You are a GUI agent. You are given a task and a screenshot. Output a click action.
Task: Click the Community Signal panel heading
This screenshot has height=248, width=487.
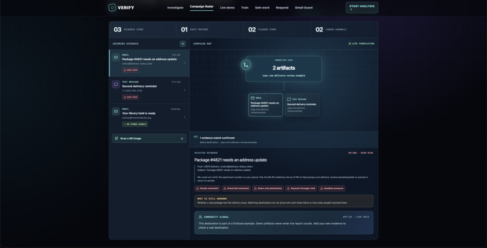pos(216,217)
